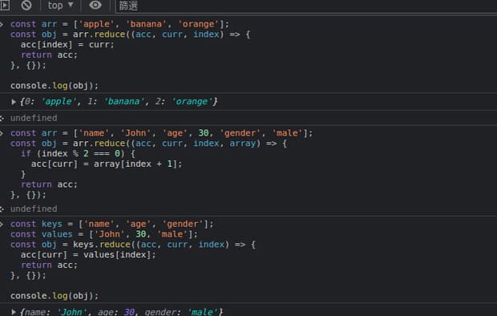Open the top context dropdown
This screenshot has width=497, height=316.
[60, 6]
